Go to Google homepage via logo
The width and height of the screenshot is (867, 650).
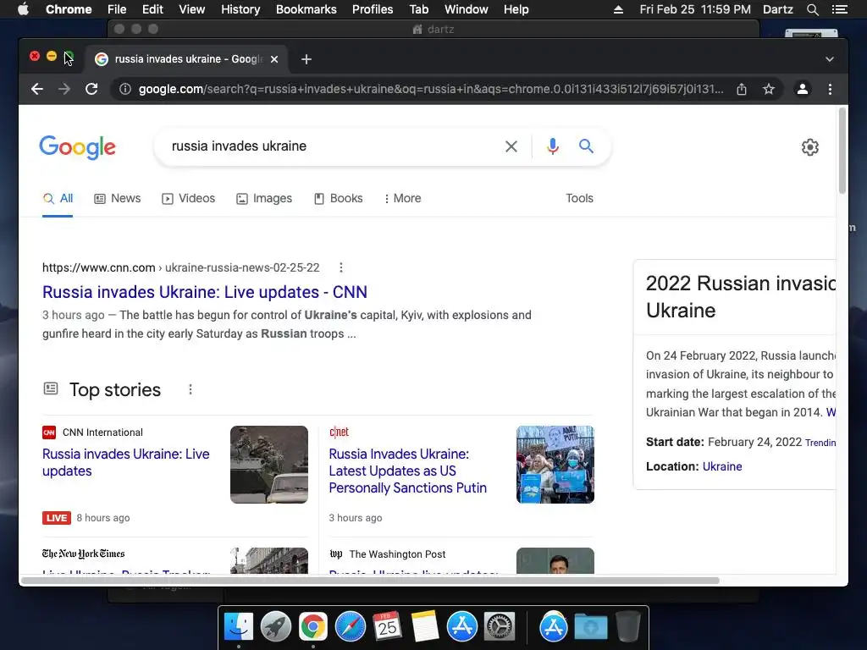[77, 147]
